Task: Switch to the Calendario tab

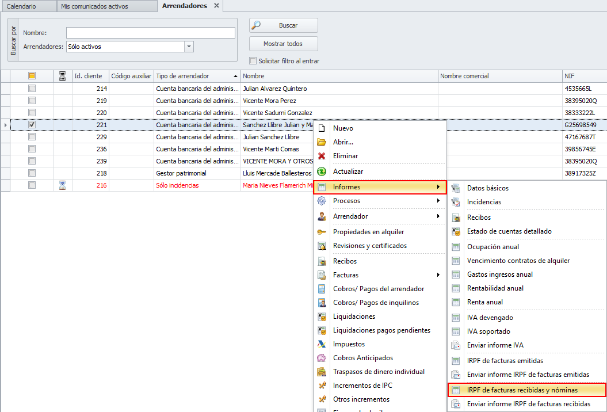Action: tap(21, 6)
